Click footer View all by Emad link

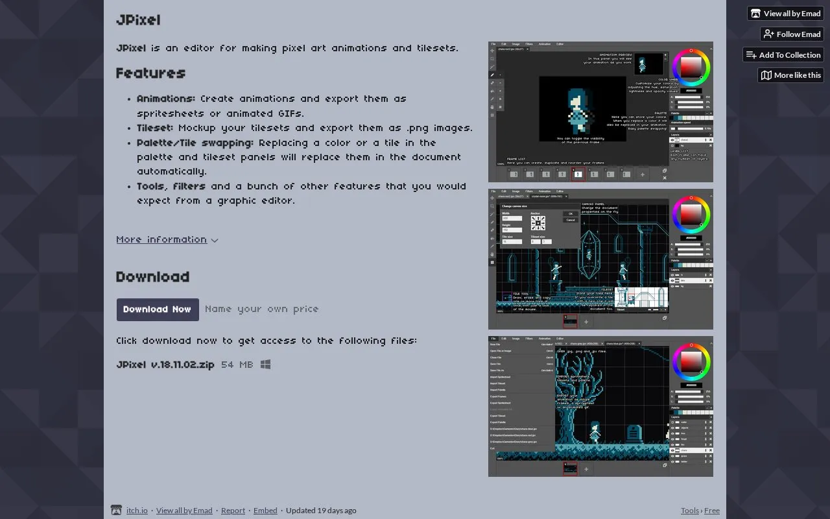click(x=184, y=511)
